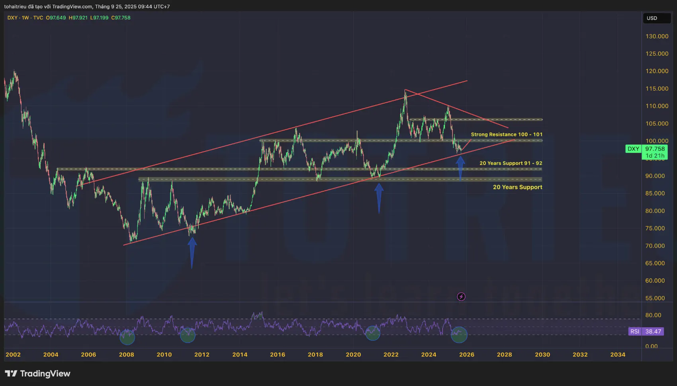
Task: Click the 130.000 price axis label
Action: tap(657, 36)
